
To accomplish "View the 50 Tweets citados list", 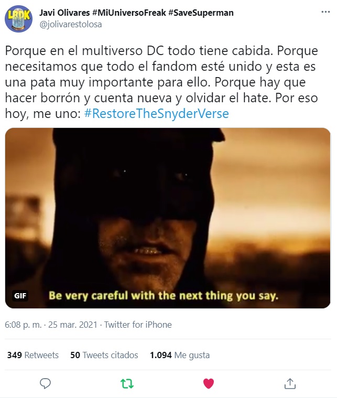I will pos(104,355).
